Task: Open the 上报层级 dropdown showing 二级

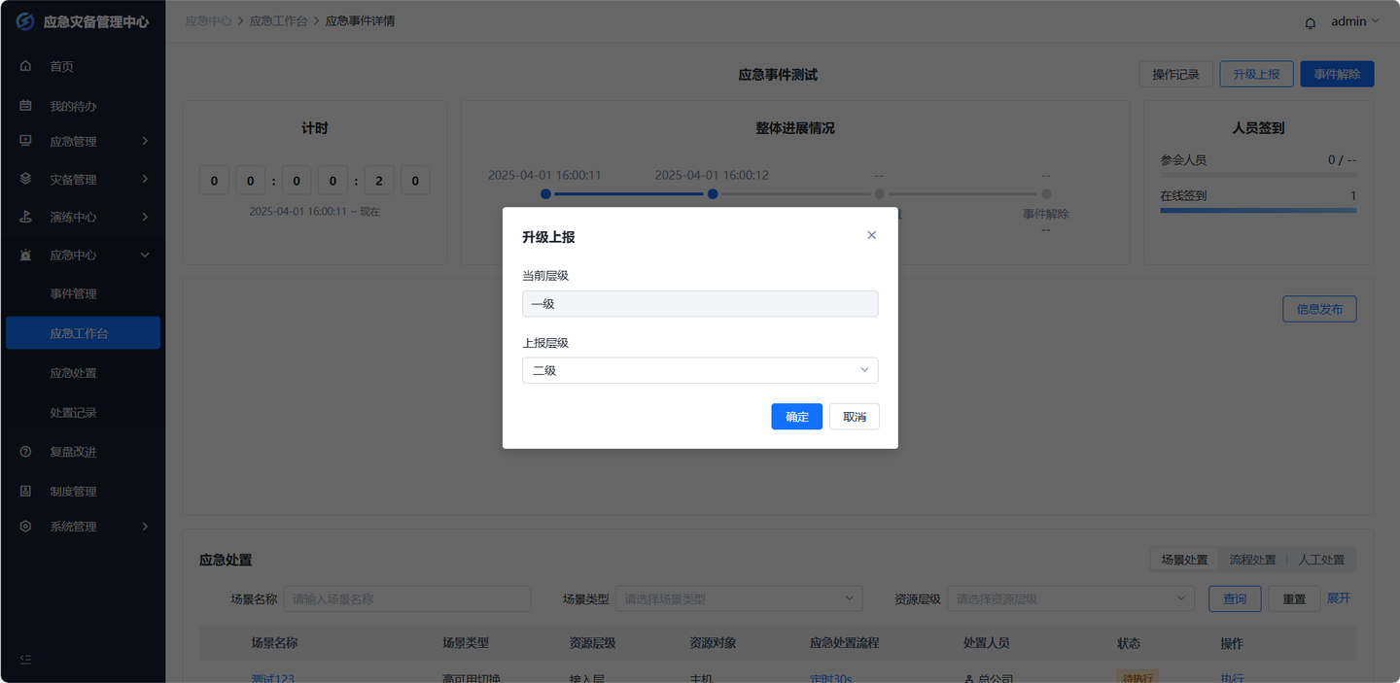Action: [700, 370]
